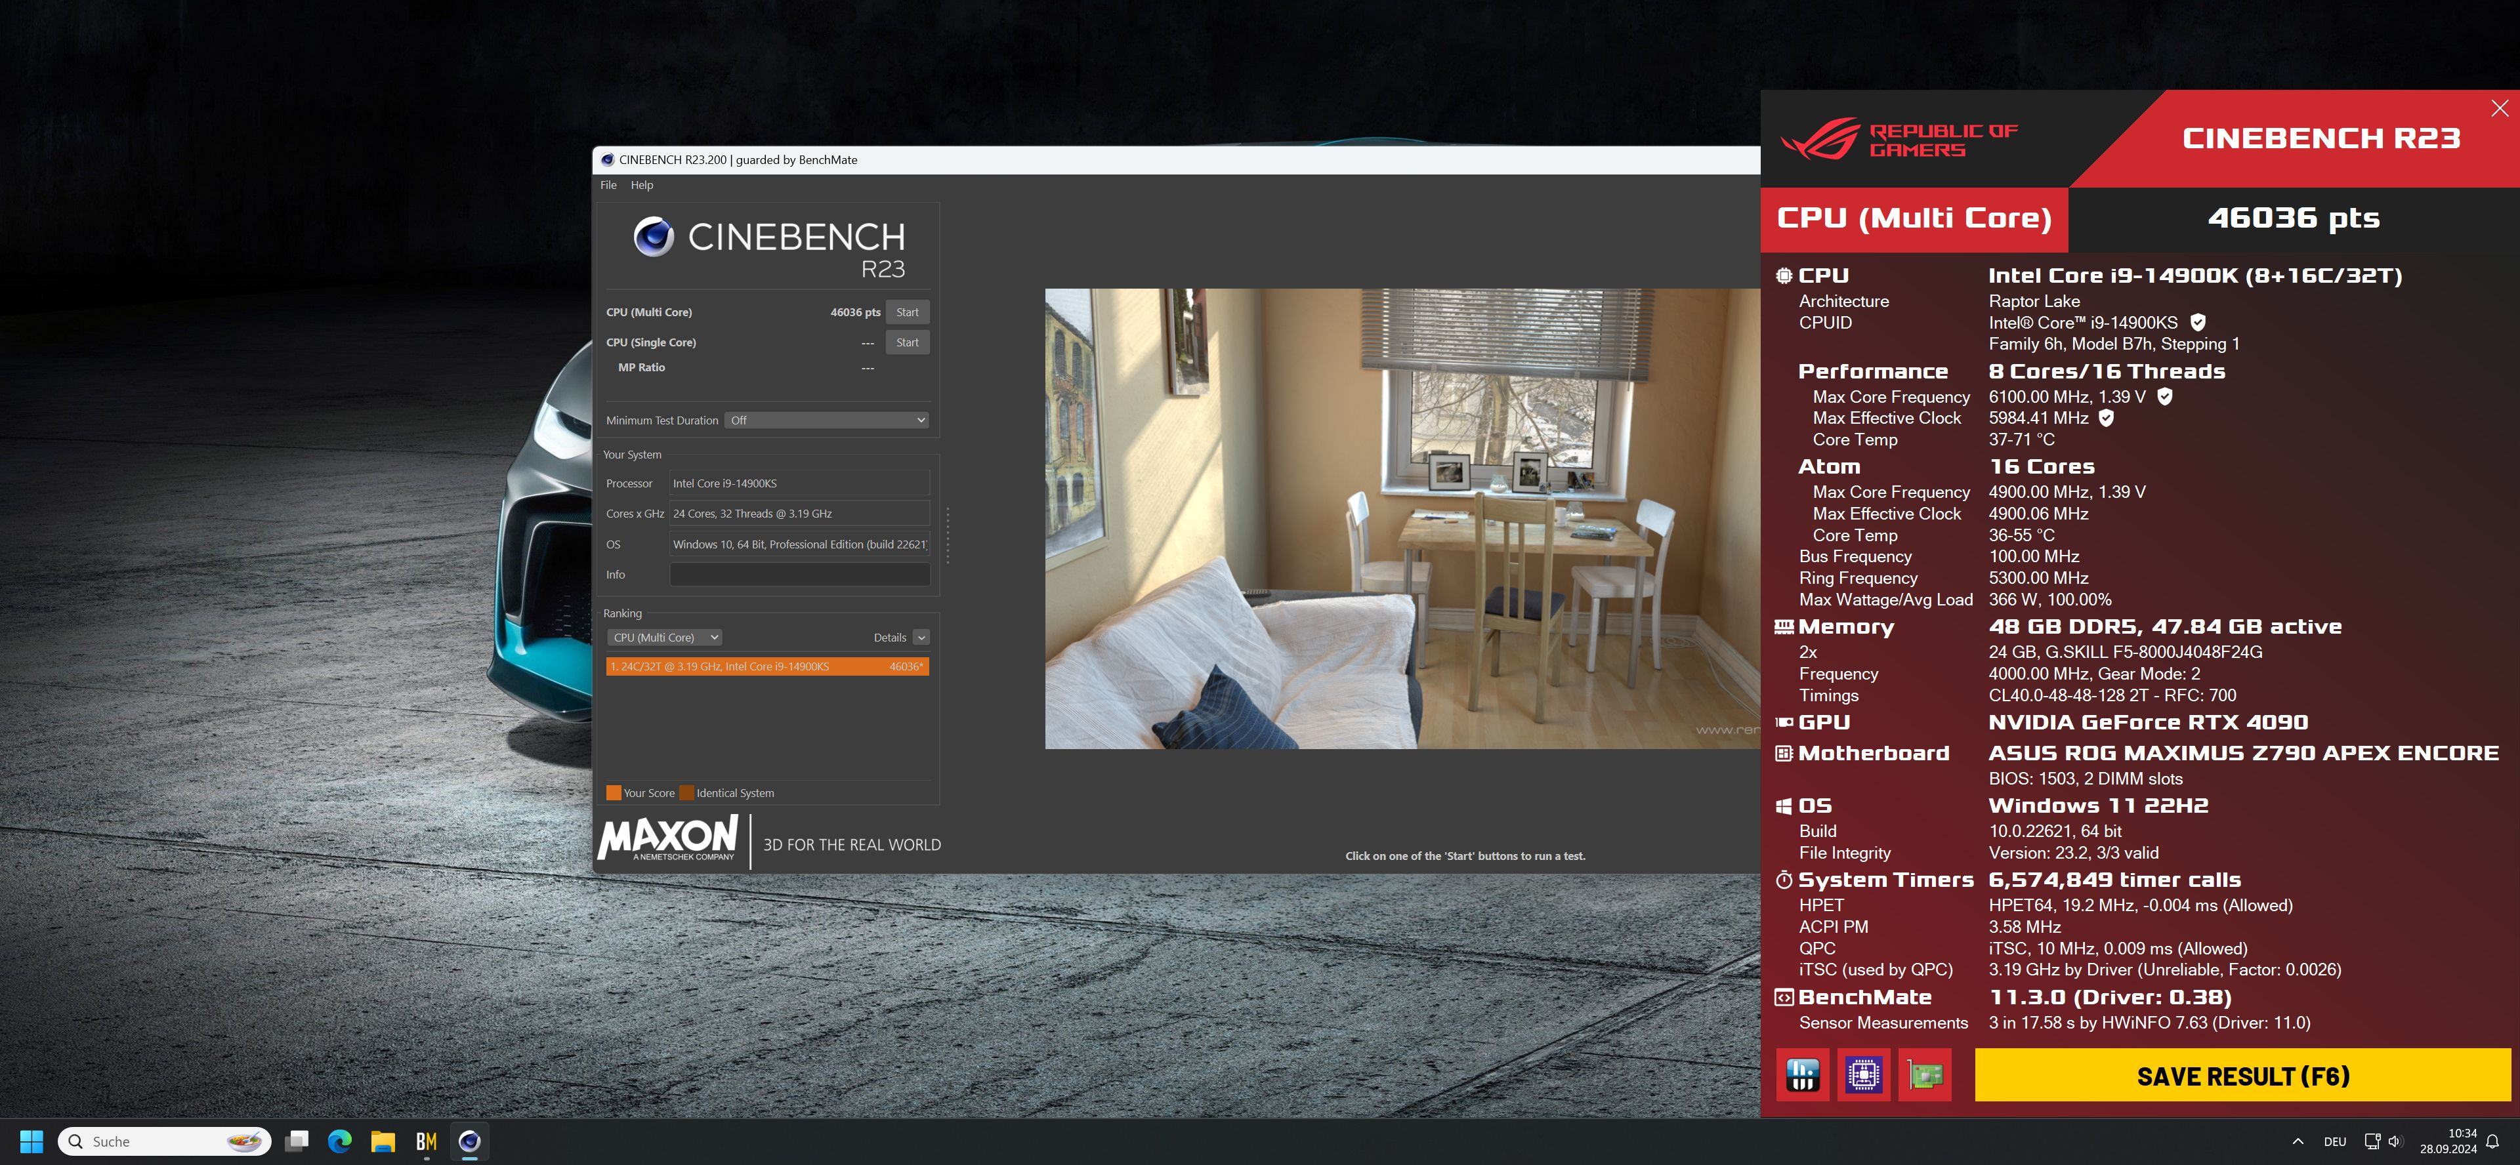Viewport: 2520px width, 1165px height.
Task: Click the CPUID verified shield icon
Action: (x=2197, y=322)
